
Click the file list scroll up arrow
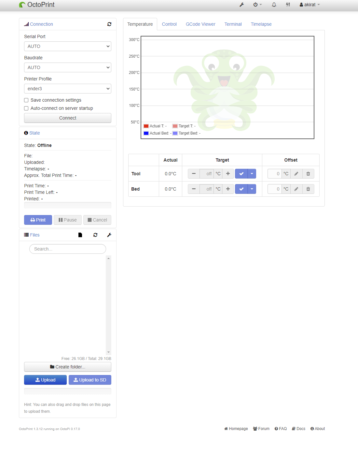point(109,258)
